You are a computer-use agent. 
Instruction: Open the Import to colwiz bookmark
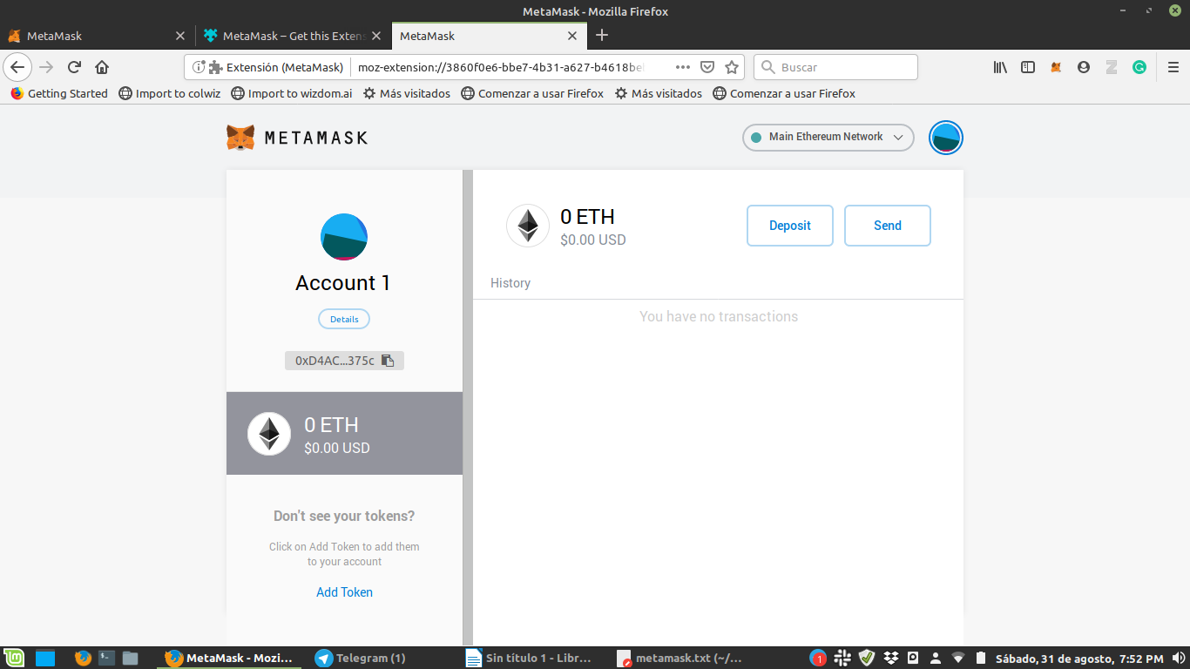tap(170, 93)
